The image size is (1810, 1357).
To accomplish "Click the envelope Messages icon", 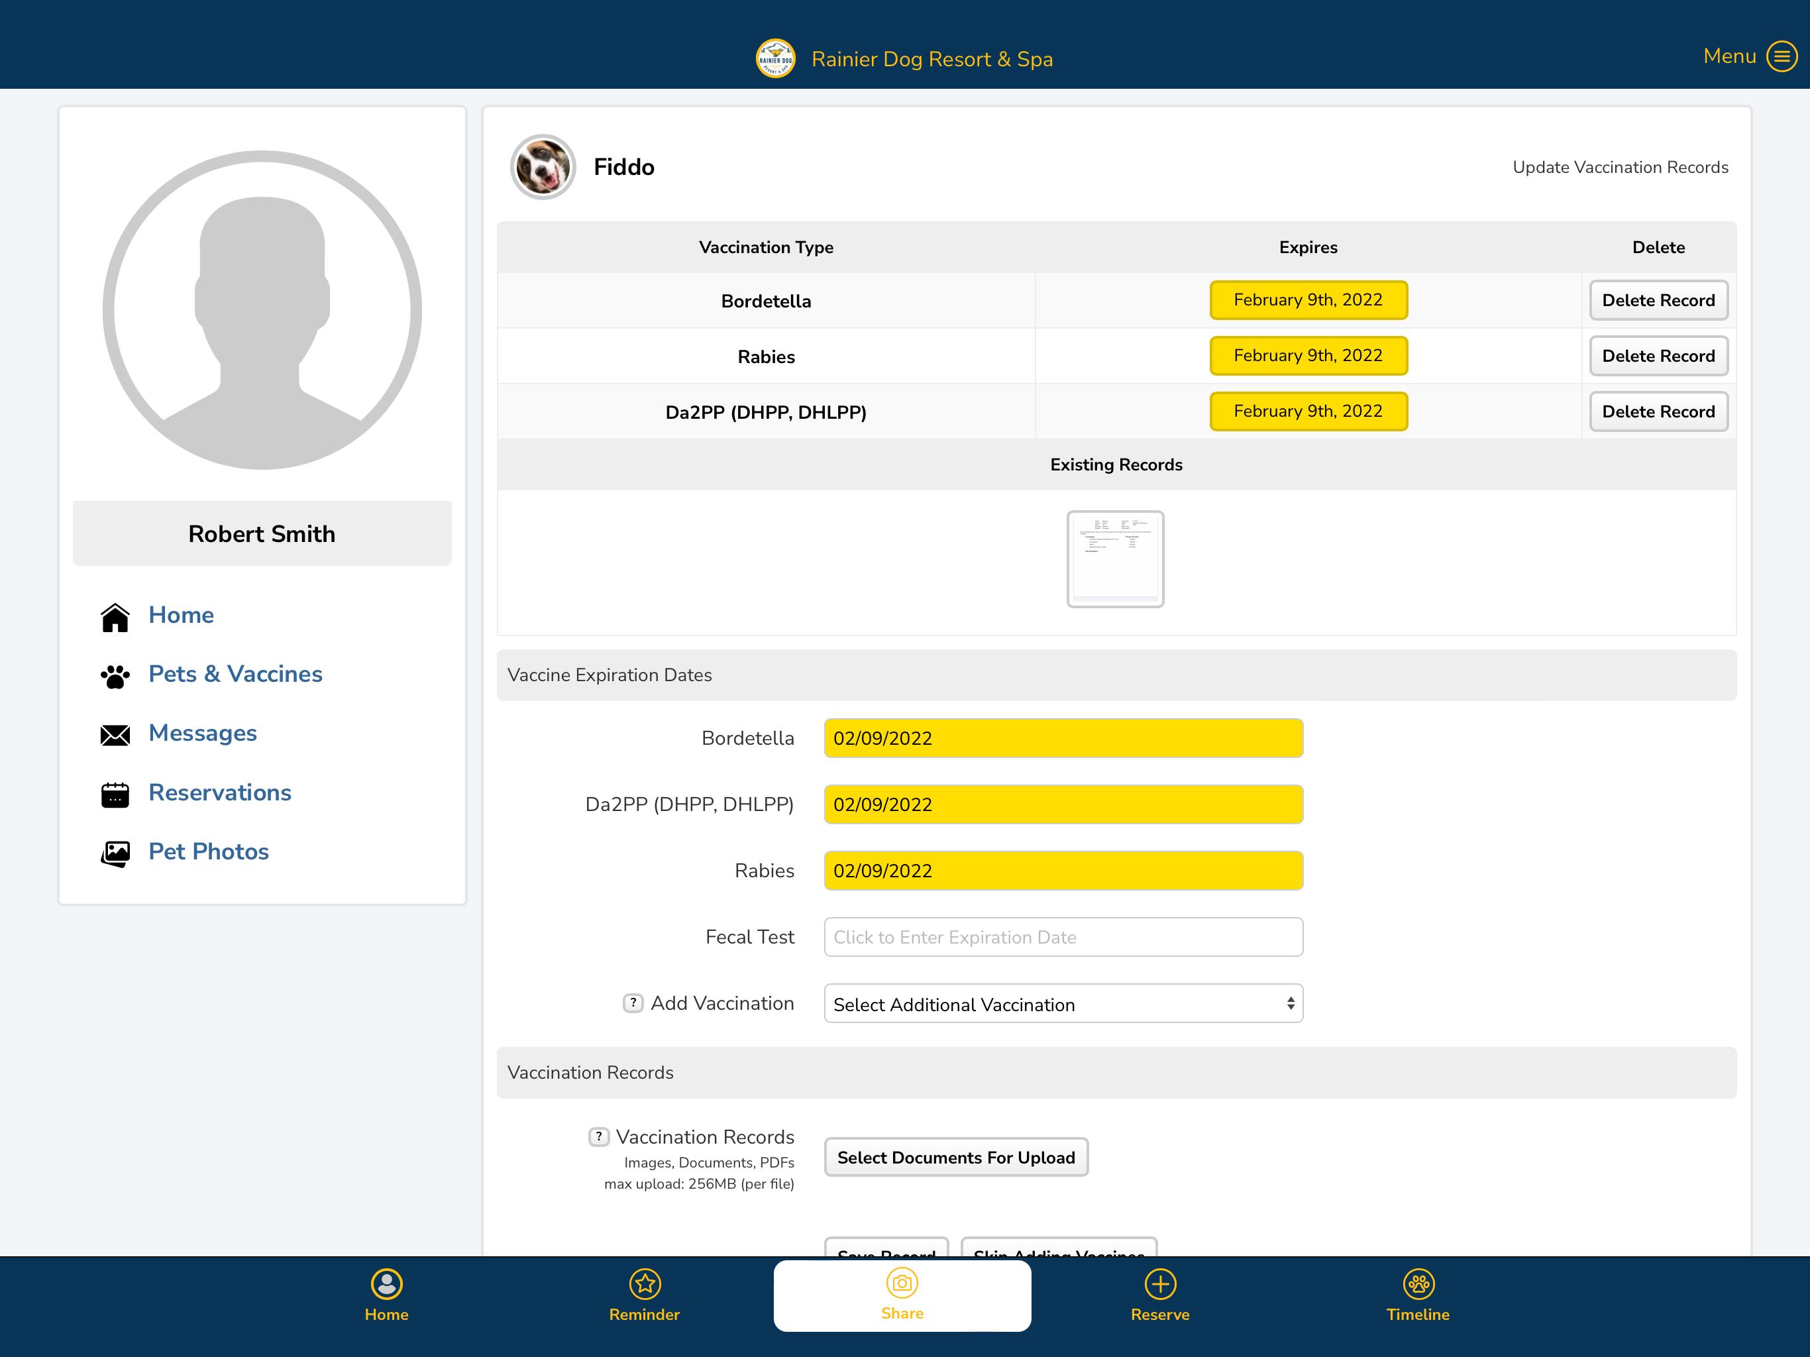I will (x=115, y=735).
